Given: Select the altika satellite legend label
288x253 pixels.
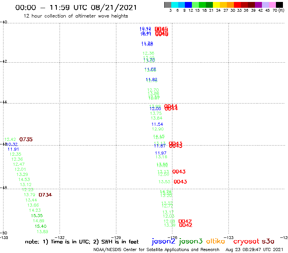Looking at the screenshot, I should pos(216,241).
